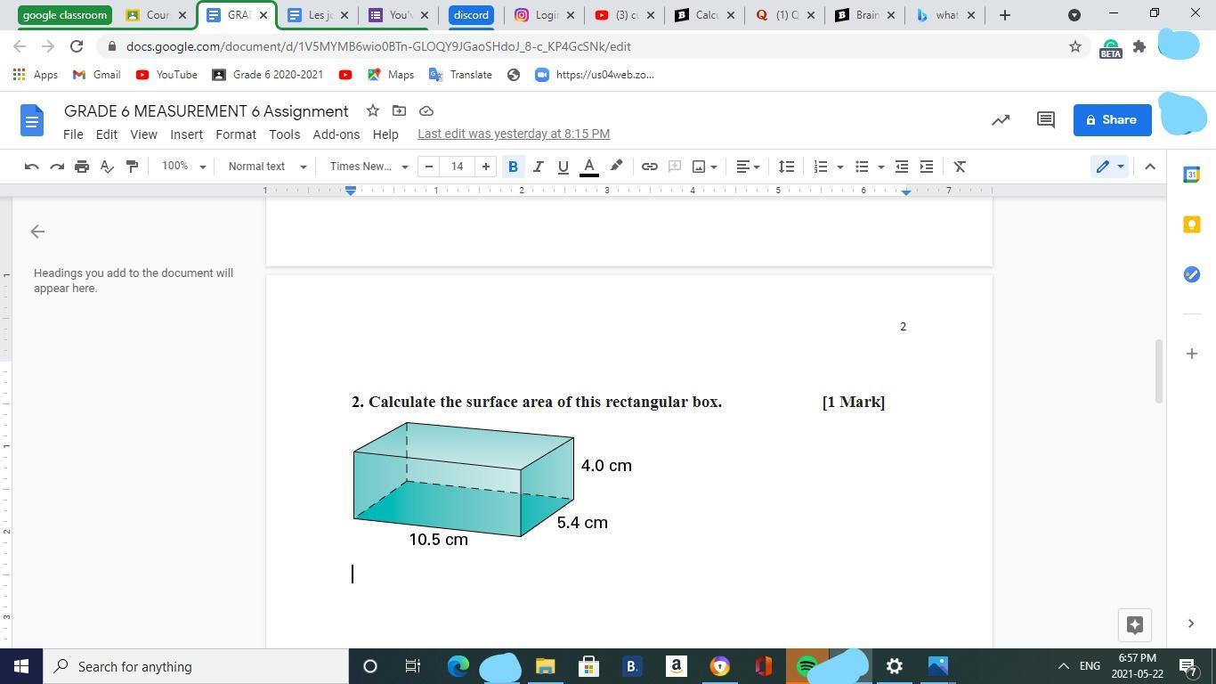This screenshot has height=684, width=1216.
Task: Open the 'Last edit was yesterday' link
Action: [x=514, y=134]
